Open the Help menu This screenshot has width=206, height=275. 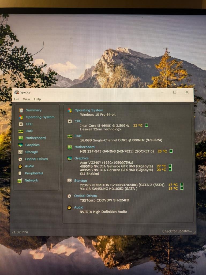[37, 99]
